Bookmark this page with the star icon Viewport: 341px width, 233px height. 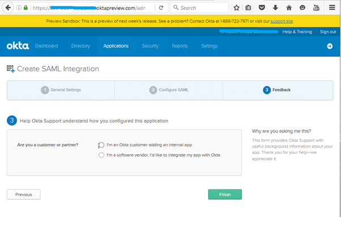[x=236, y=8]
